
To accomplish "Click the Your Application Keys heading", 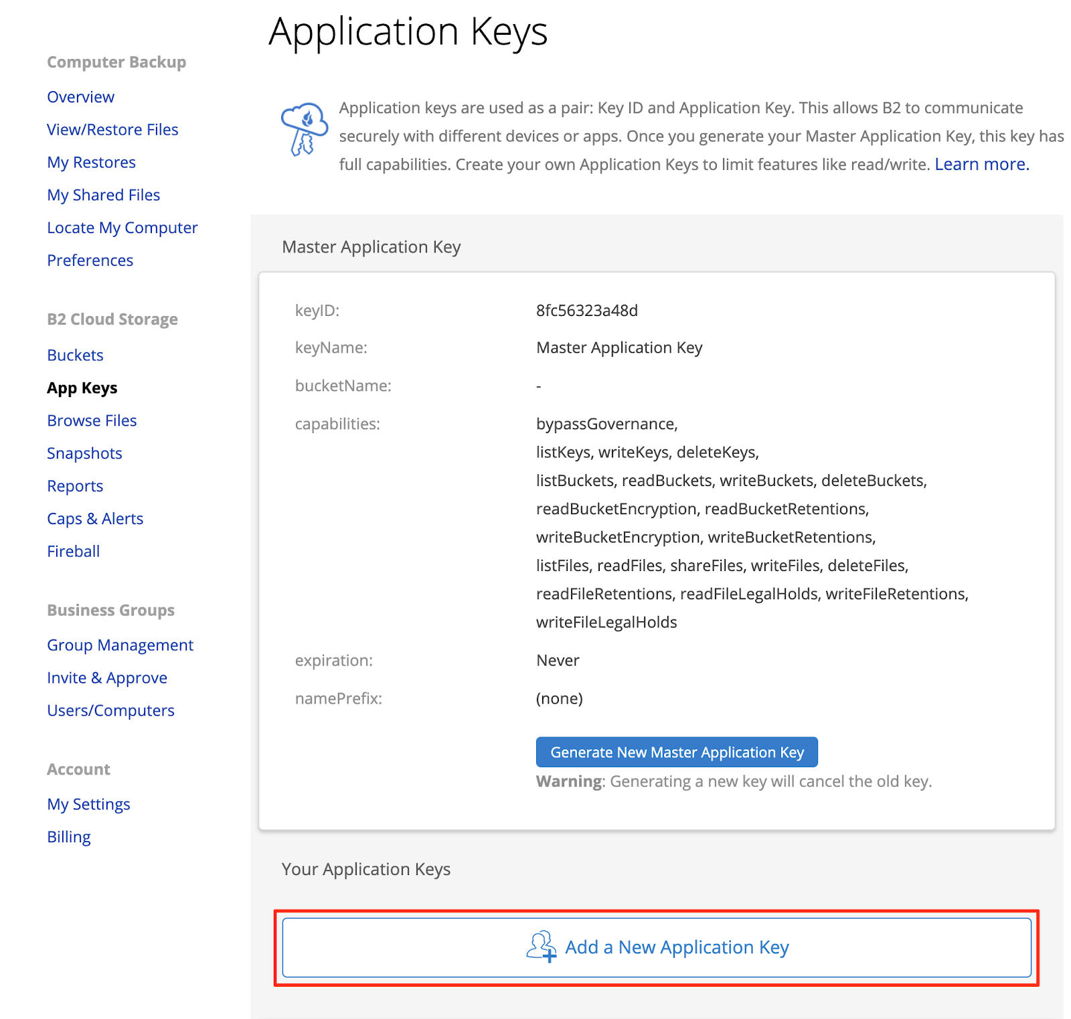I will 366,869.
